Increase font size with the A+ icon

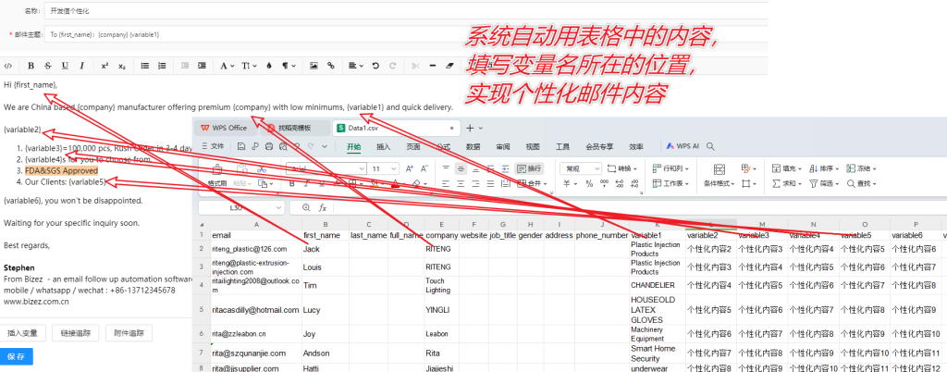(x=410, y=169)
